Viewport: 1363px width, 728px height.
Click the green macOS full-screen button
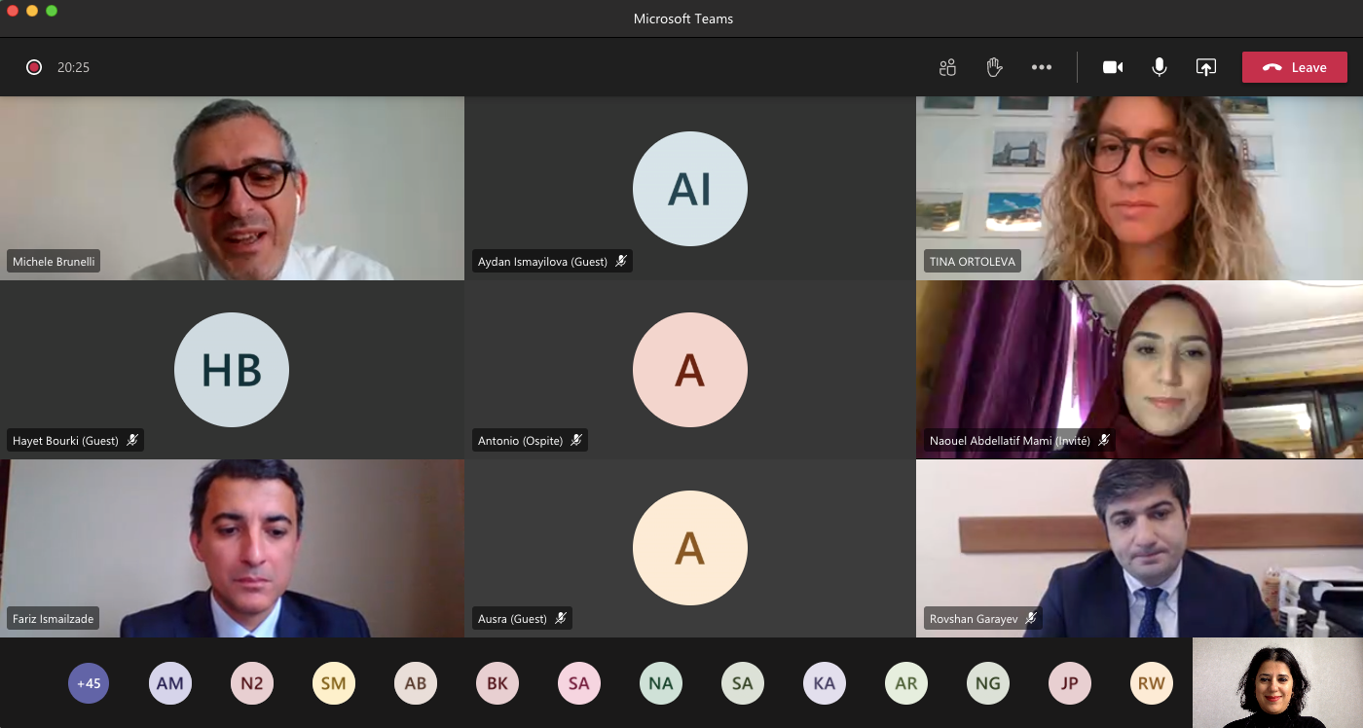52,11
